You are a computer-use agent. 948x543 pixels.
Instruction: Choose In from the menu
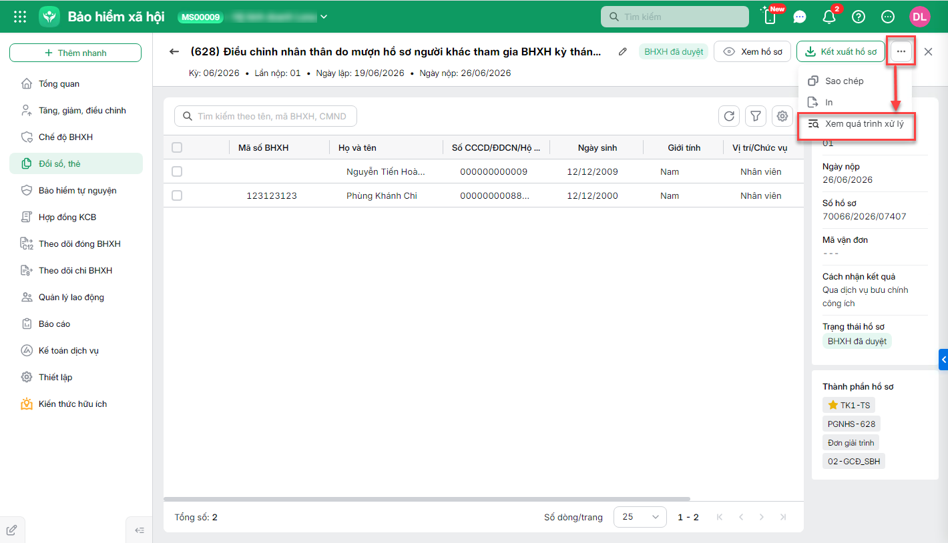tap(857, 102)
